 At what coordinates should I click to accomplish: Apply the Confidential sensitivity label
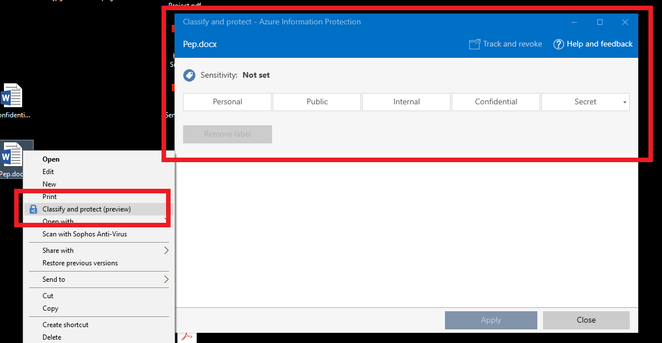(496, 102)
